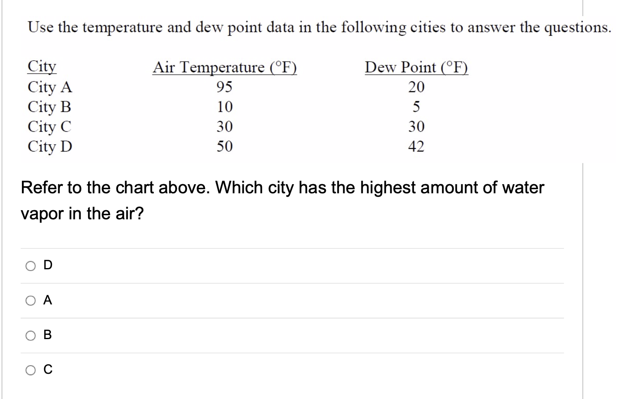The height and width of the screenshot is (399, 622).
Task: Click the Dew Point column header
Action: [x=415, y=67]
